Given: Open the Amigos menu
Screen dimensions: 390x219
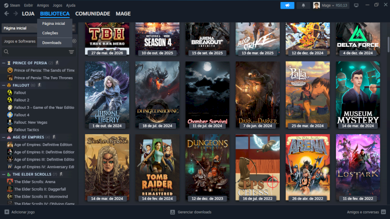Looking at the screenshot, I should pos(43,5).
